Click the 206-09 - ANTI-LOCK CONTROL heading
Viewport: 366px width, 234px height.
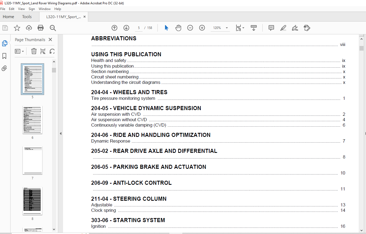click(131, 183)
